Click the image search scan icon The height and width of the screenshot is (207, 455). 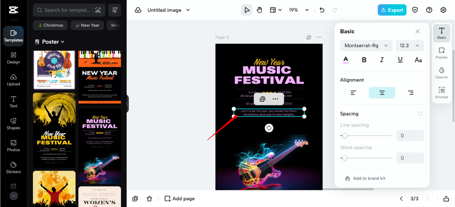[98, 10]
